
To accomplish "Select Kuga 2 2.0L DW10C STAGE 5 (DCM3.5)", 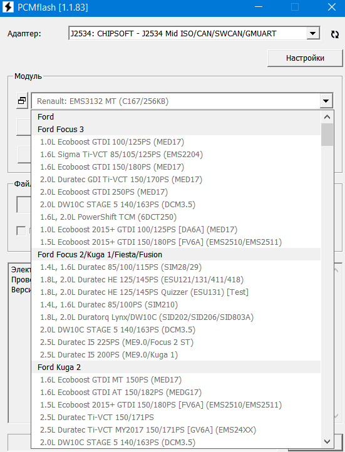I will (x=176, y=443).
